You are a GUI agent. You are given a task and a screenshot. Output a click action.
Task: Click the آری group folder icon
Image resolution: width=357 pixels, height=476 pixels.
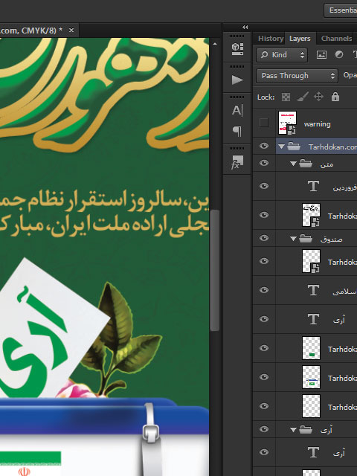(x=306, y=429)
